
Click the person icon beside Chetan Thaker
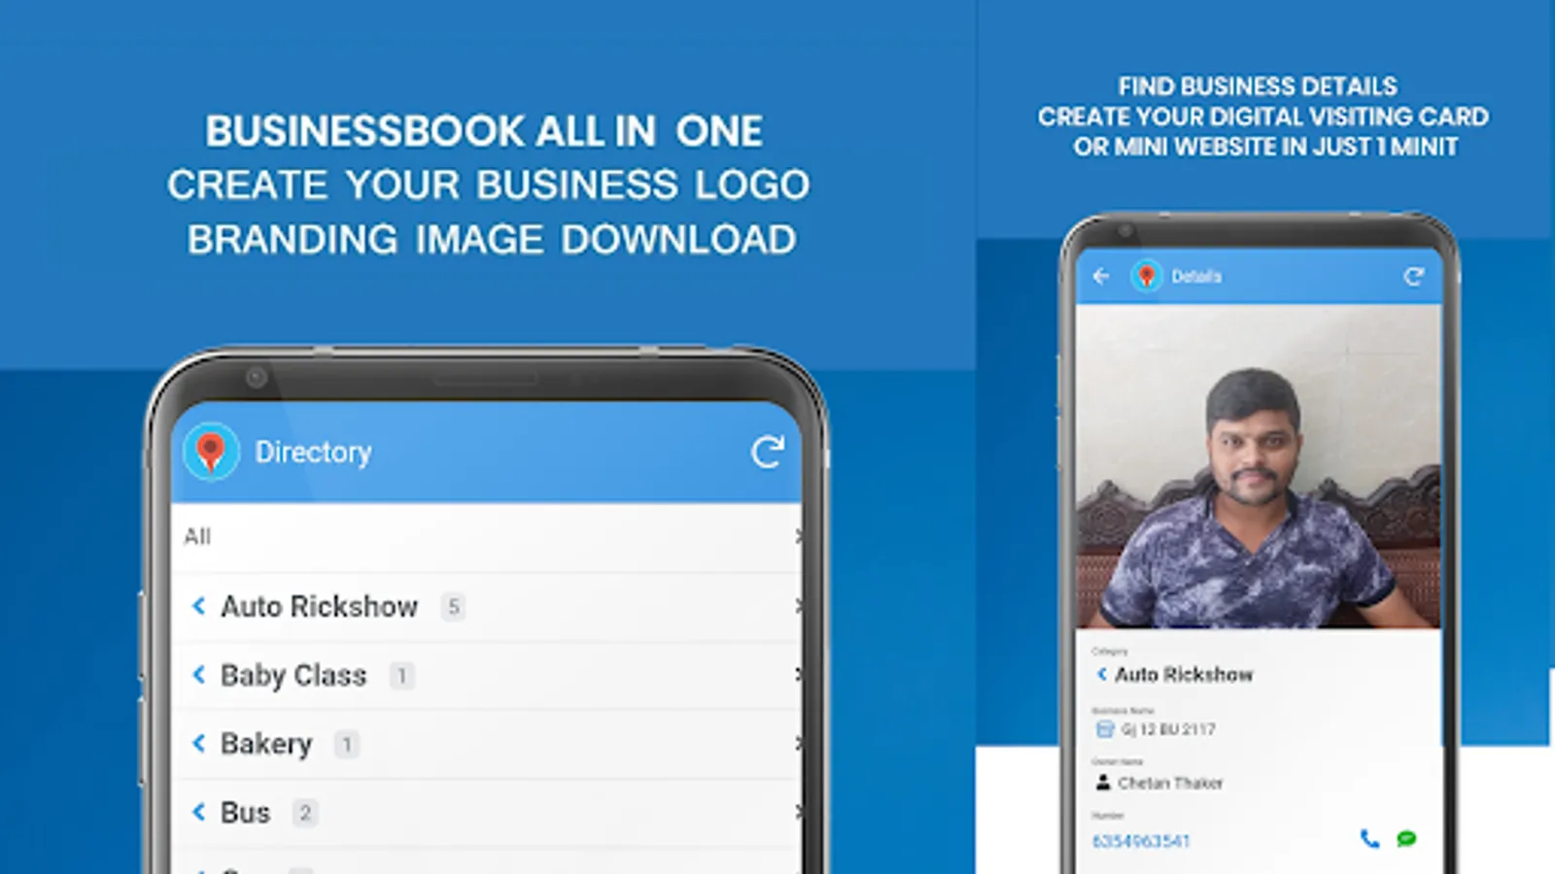pyautogui.click(x=1103, y=783)
